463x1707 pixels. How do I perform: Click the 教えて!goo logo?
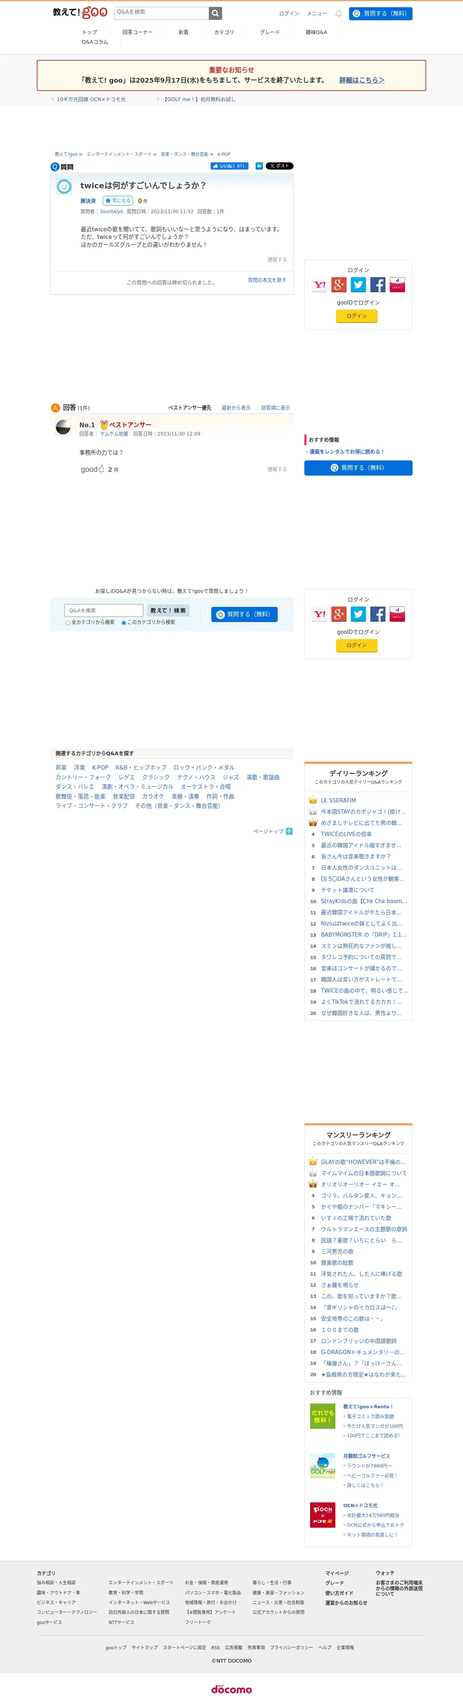(80, 13)
